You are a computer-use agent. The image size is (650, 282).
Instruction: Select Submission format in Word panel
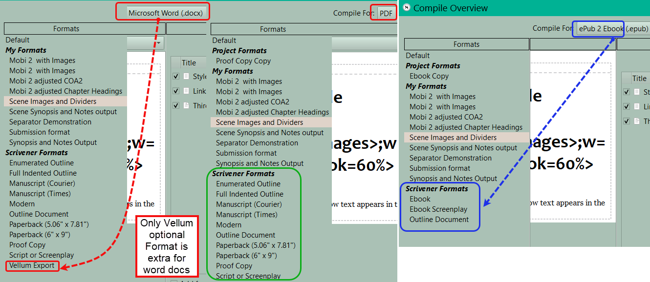click(x=40, y=132)
